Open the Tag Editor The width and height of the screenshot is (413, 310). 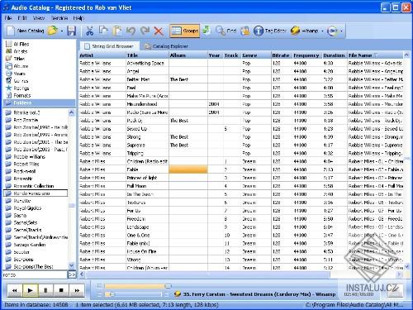(x=270, y=31)
